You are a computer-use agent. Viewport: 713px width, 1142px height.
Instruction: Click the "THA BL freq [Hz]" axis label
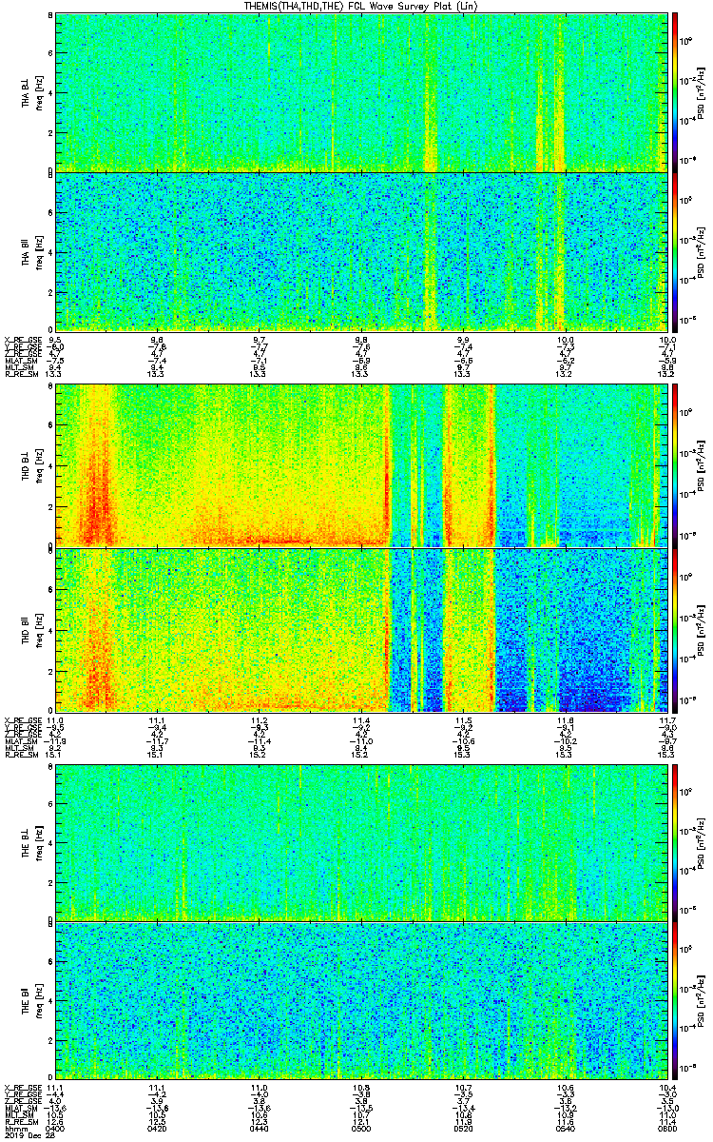click(x=30, y=91)
